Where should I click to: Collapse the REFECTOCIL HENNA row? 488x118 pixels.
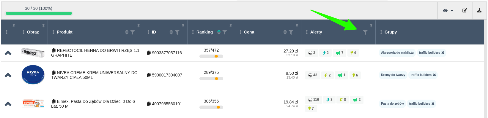pyautogui.click(x=8, y=53)
